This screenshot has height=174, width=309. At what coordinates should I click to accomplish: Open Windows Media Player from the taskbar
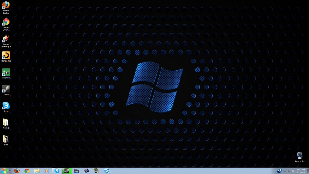(x=46, y=171)
